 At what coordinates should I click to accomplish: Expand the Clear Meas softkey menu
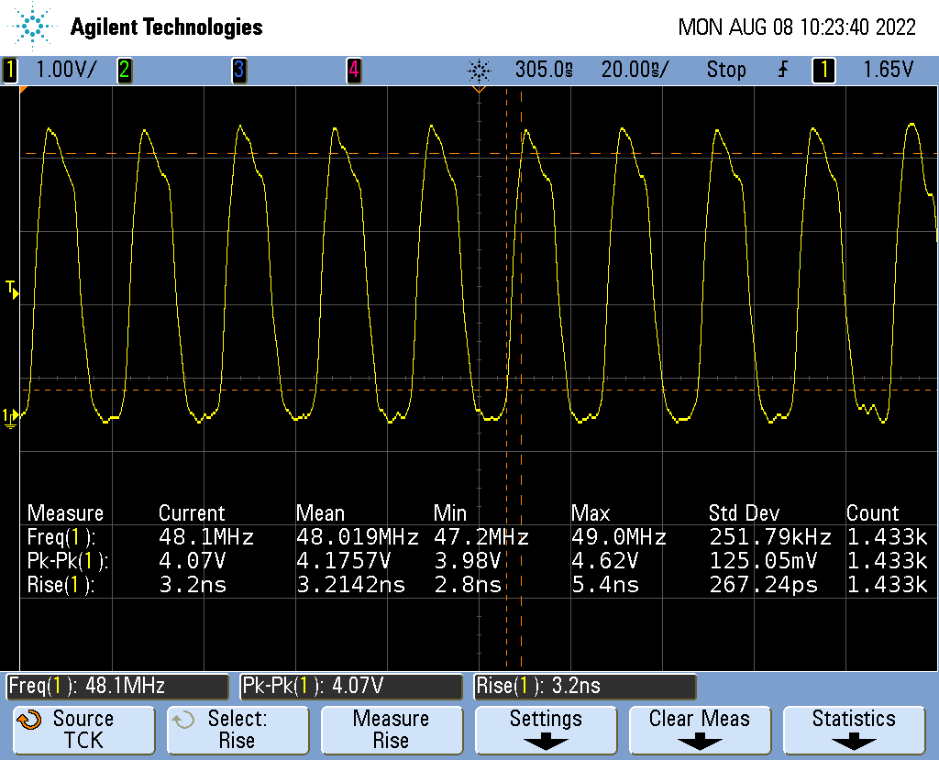pos(699,730)
